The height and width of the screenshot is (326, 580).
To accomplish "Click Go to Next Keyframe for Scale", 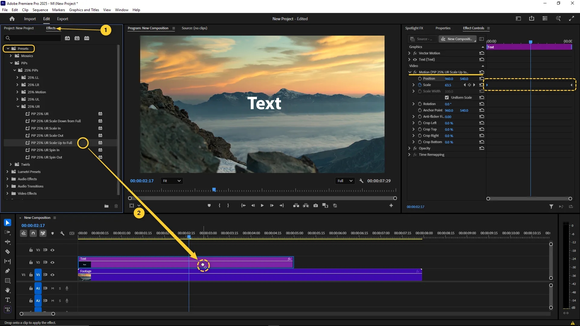I will point(474,85).
